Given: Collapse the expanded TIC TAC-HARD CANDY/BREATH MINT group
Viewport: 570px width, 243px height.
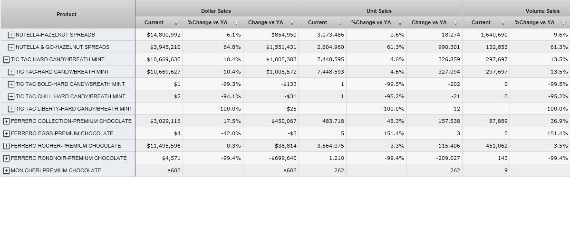Looking at the screenshot, I should pyautogui.click(x=7, y=59).
